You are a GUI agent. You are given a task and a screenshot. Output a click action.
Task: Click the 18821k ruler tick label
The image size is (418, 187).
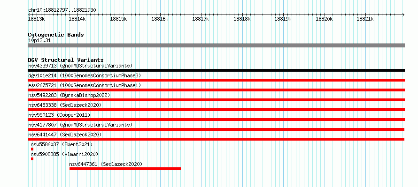pos(365,19)
